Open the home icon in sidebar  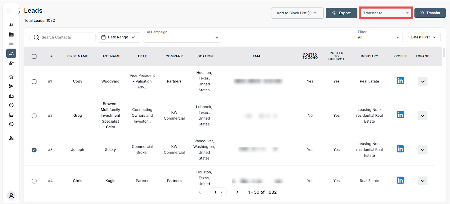tap(11, 77)
